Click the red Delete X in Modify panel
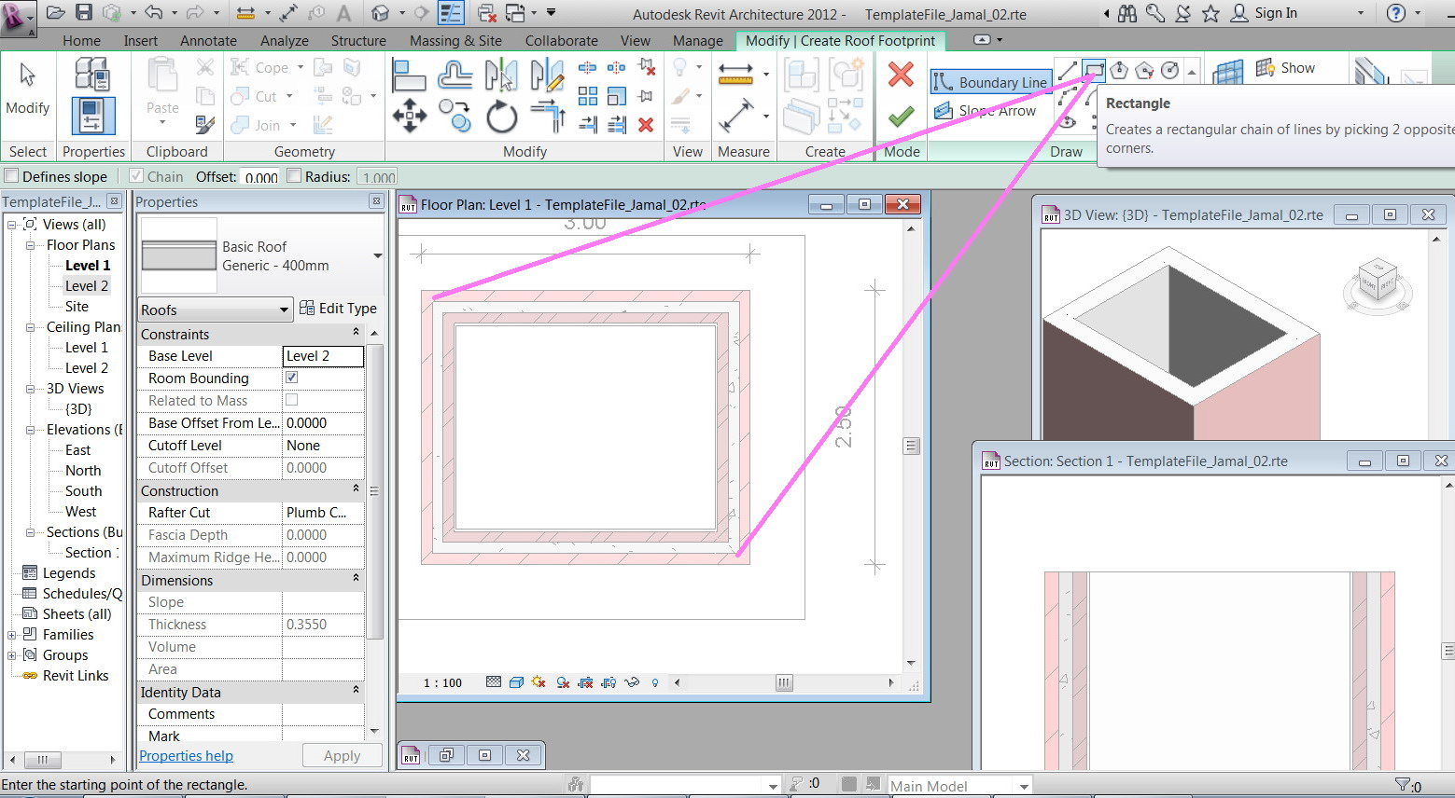 click(646, 125)
